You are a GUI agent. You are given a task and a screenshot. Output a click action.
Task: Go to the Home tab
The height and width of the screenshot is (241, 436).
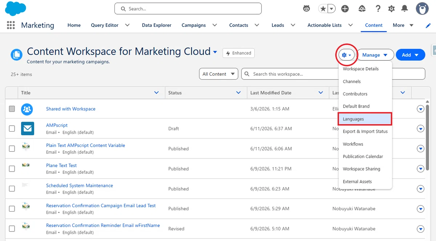click(74, 25)
